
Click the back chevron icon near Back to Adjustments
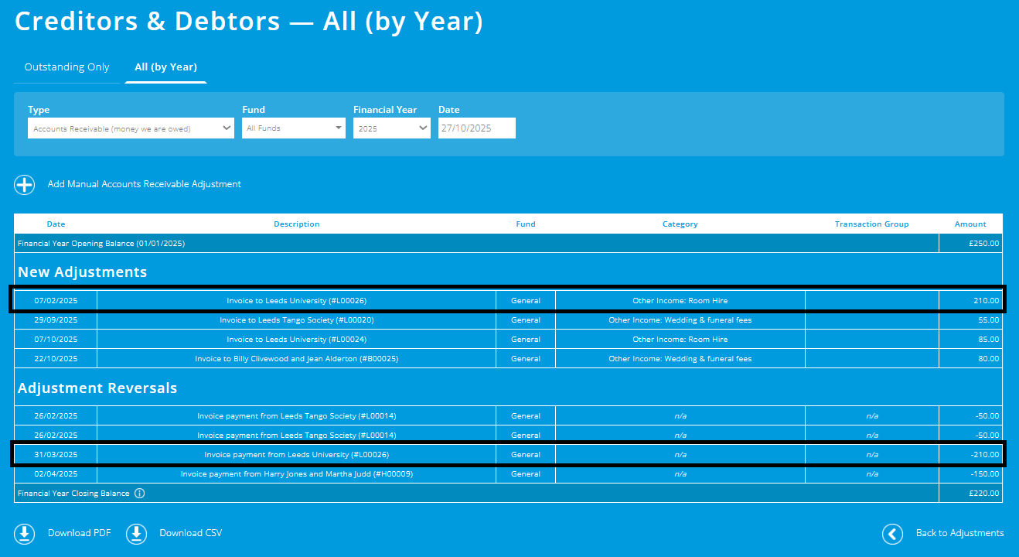click(892, 534)
